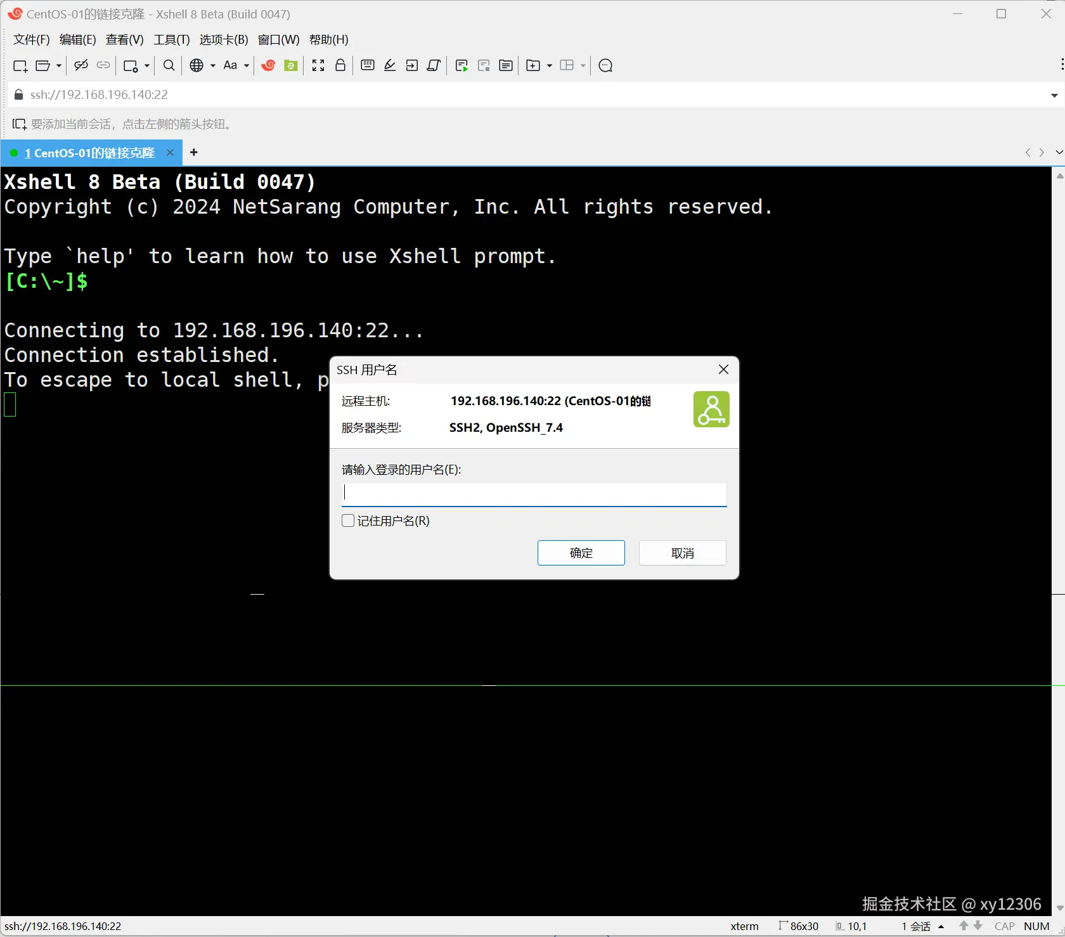The image size is (1065, 937).
Task: Click the Aa font icon
Action: point(230,65)
